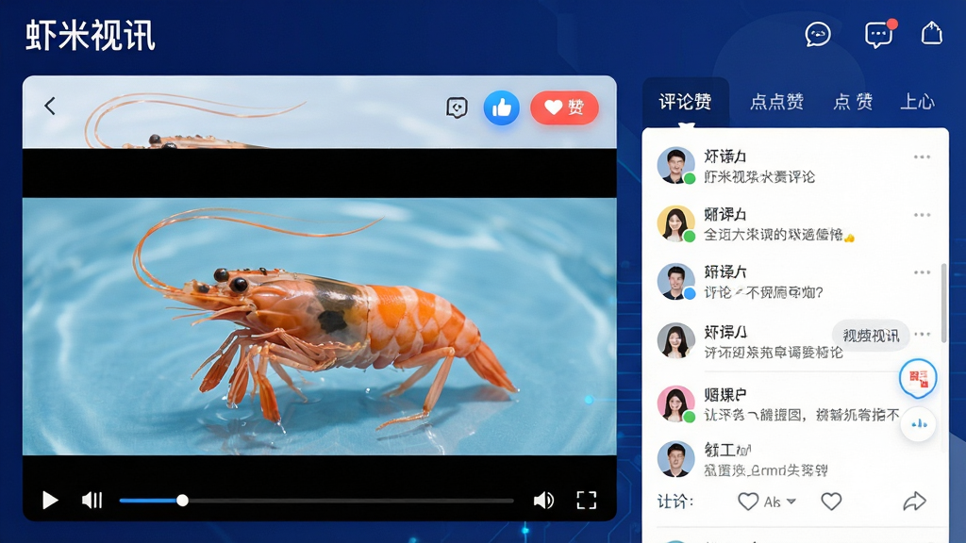
Task: Enter fullscreen mode for the video
Action: point(587,501)
